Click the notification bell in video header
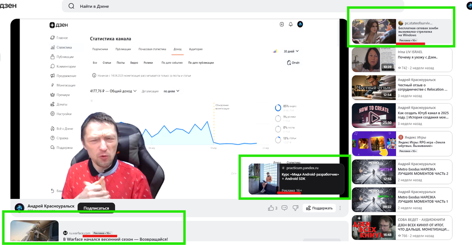This screenshot has height=245, width=472. tap(291, 24)
